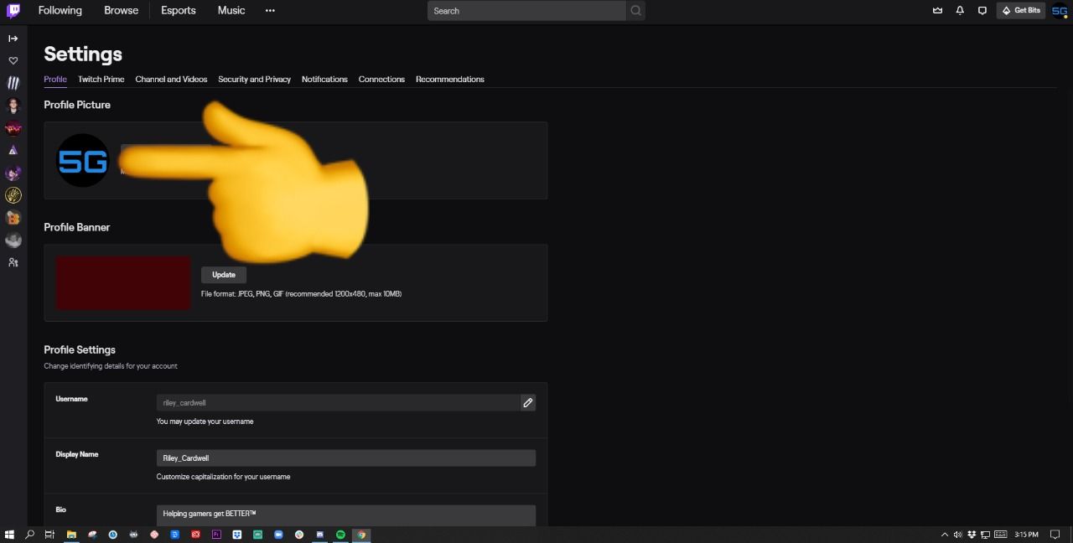Click the followed channels heart icon
The height and width of the screenshot is (543, 1073).
click(13, 61)
